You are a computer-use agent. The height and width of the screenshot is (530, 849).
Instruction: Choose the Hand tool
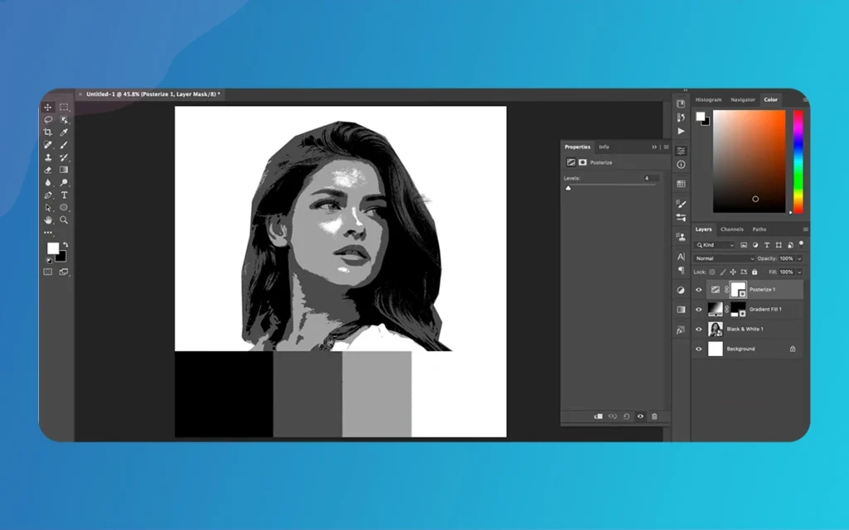tap(48, 220)
